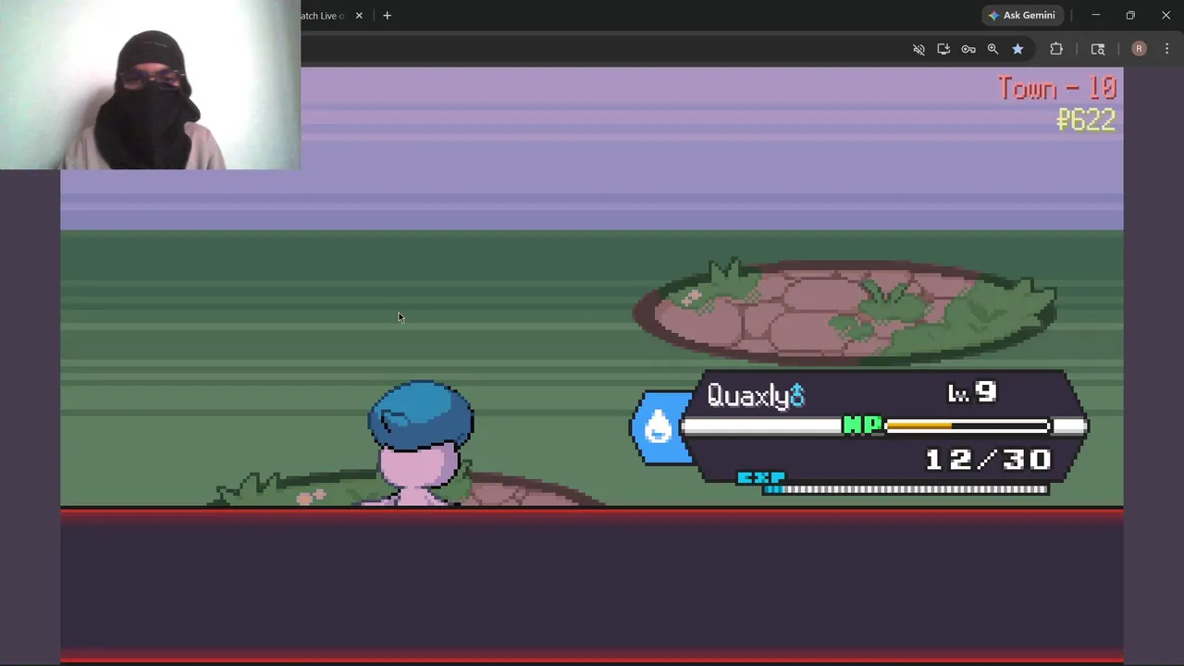Click the muted site sound icon
The image size is (1184, 666).
tap(919, 49)
